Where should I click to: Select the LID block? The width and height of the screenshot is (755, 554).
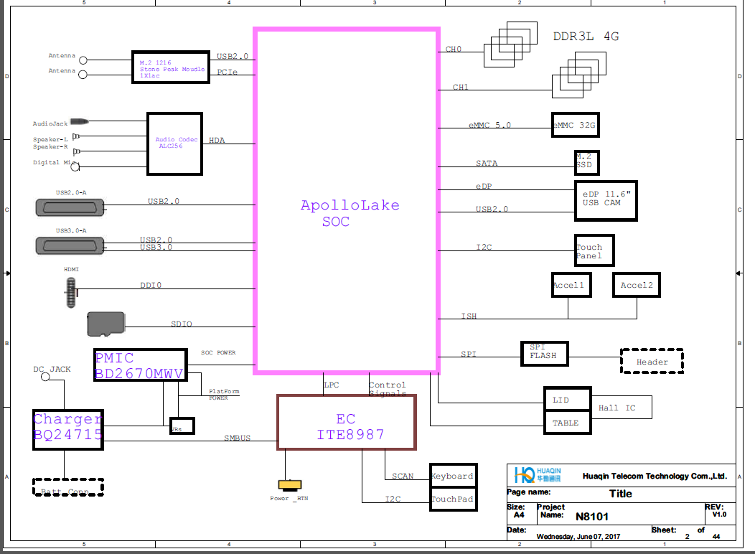tap(568, 399)
